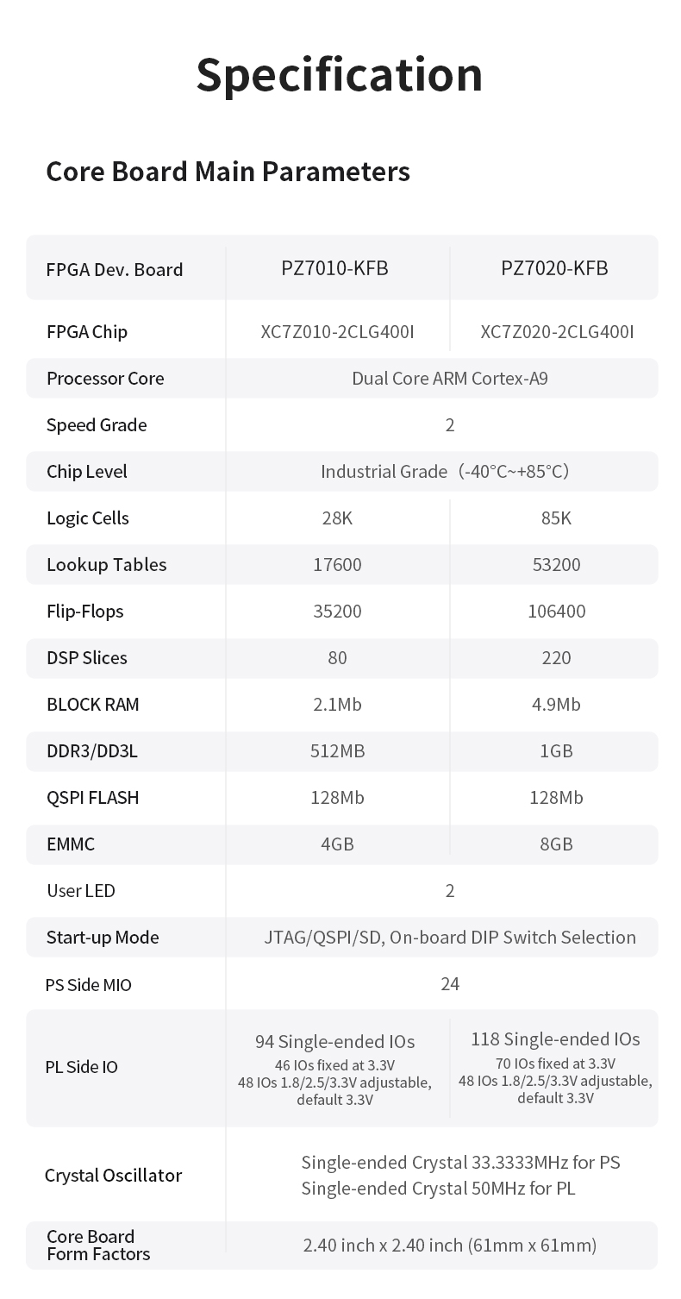Image resolution: width=681 pixels, height=1299 pixels.
Task: Click the XC7Z020-2CLG400I chip cell
Action: coord(557,332)
